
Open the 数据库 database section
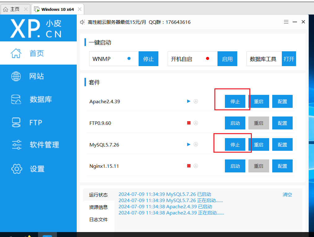click(x=38, y=99)
